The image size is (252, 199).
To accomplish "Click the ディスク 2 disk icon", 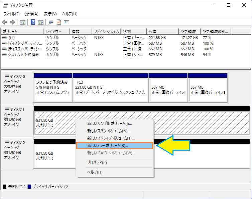I will pyautogui.click(x=7, y=142).
